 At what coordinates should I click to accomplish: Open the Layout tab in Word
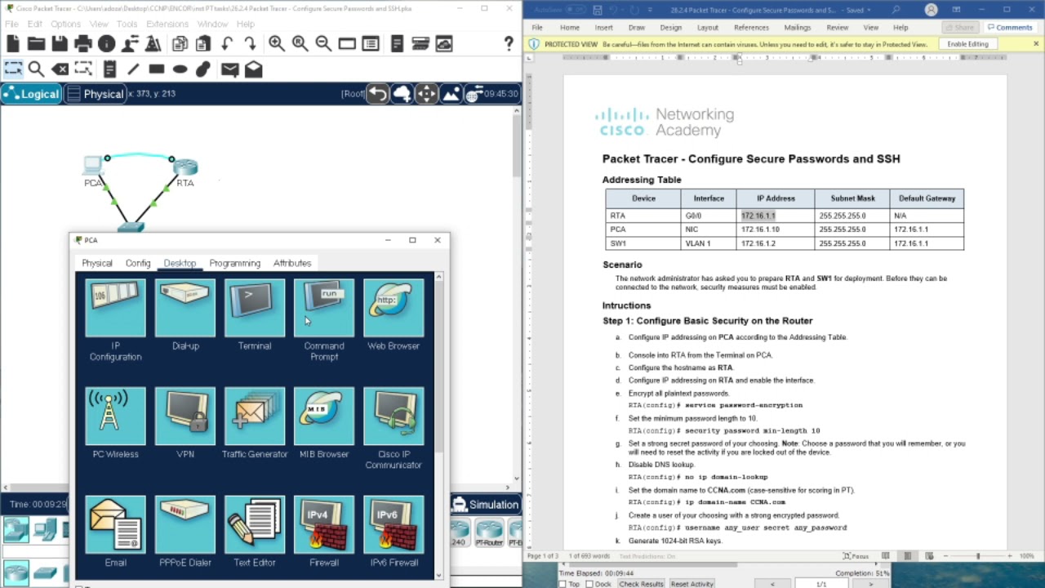[x=708, y=27]
